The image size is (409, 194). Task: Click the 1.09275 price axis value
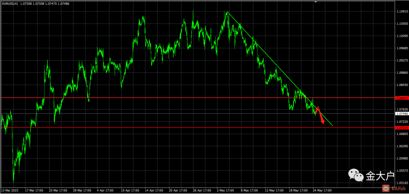pyautogui.click(x=402, y=61)
